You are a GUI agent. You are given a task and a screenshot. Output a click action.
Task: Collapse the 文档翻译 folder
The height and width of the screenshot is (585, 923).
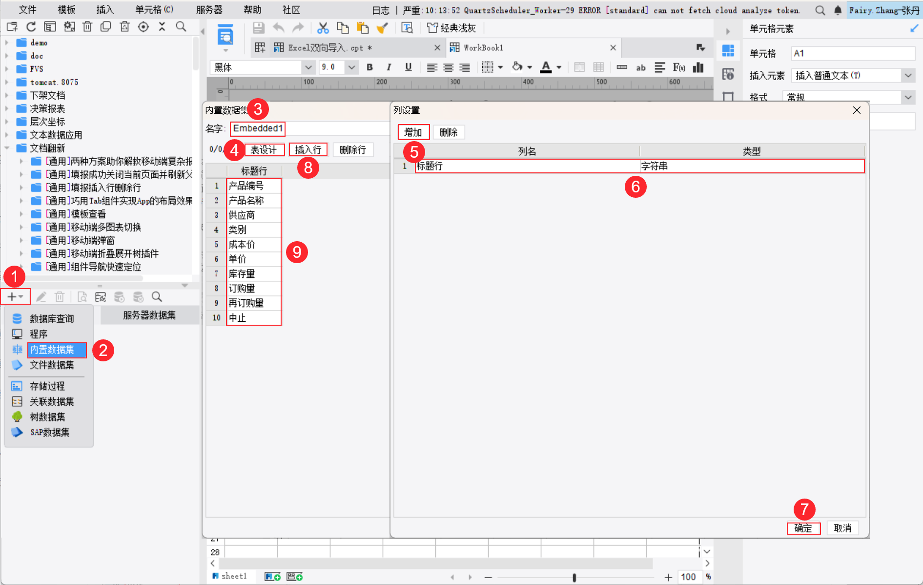point(7,147)
